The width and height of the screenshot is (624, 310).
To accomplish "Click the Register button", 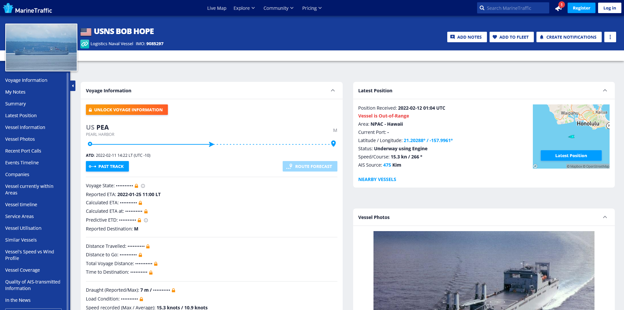I will (581, 8).
